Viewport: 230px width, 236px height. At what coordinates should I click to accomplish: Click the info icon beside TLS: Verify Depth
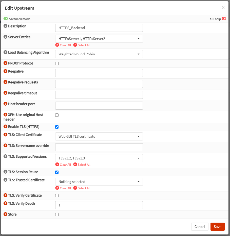click(x=5, y=204)
